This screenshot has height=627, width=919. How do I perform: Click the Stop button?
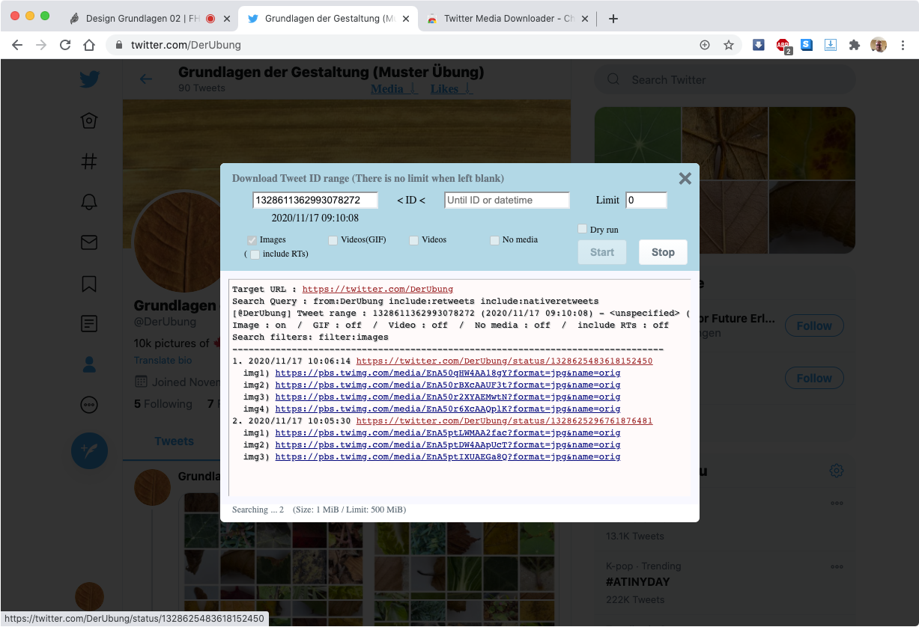tap(663, 252)
